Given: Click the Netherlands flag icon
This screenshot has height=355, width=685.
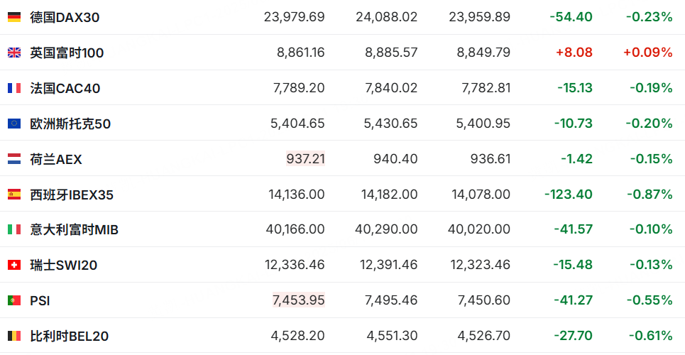Looking at the screenshot, I should coord(14,159).
